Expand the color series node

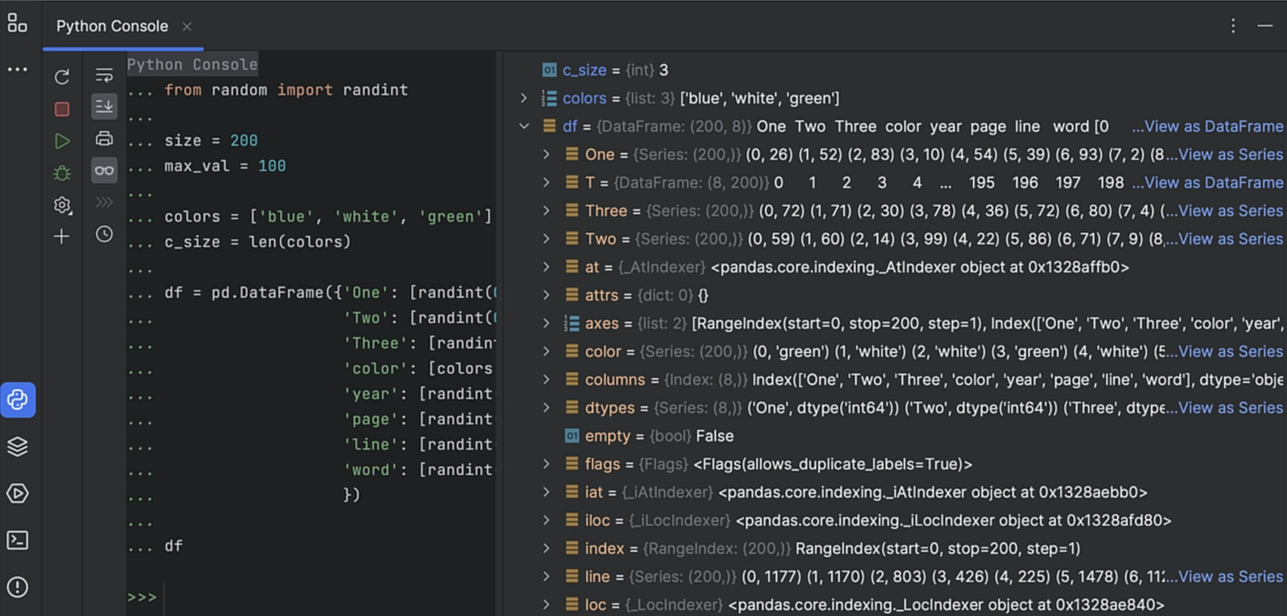click(546, 351)
